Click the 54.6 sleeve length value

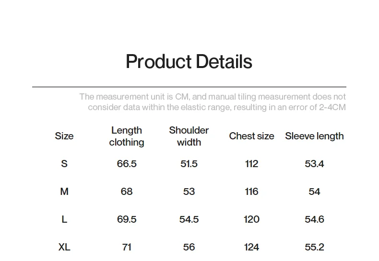[x=314, y=219]
